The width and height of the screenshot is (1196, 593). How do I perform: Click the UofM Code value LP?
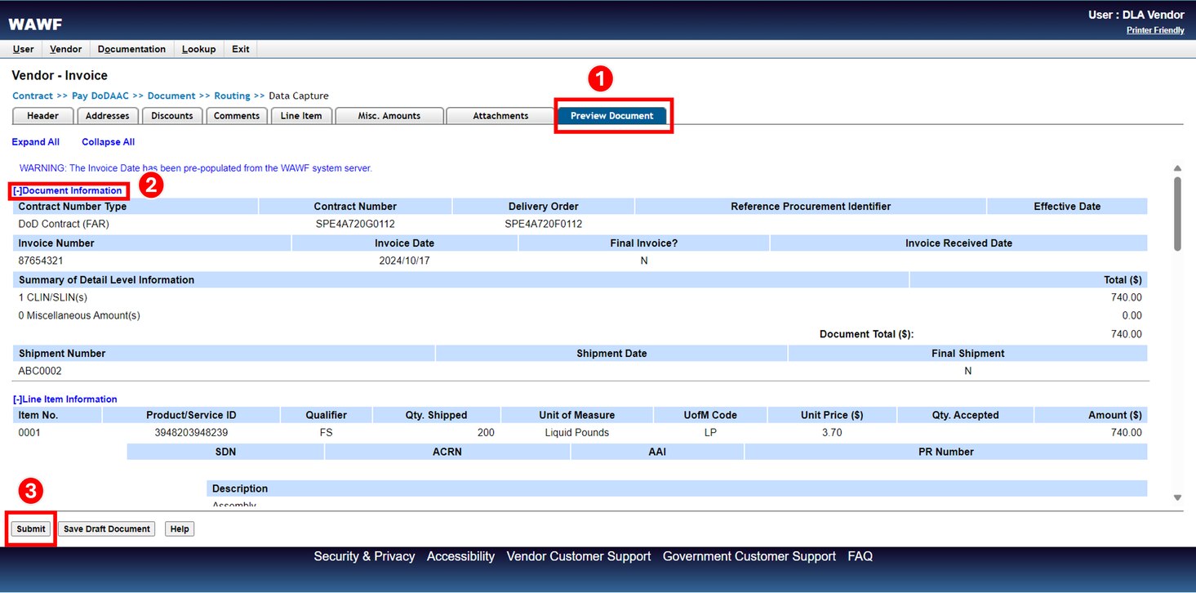(710, 433)
